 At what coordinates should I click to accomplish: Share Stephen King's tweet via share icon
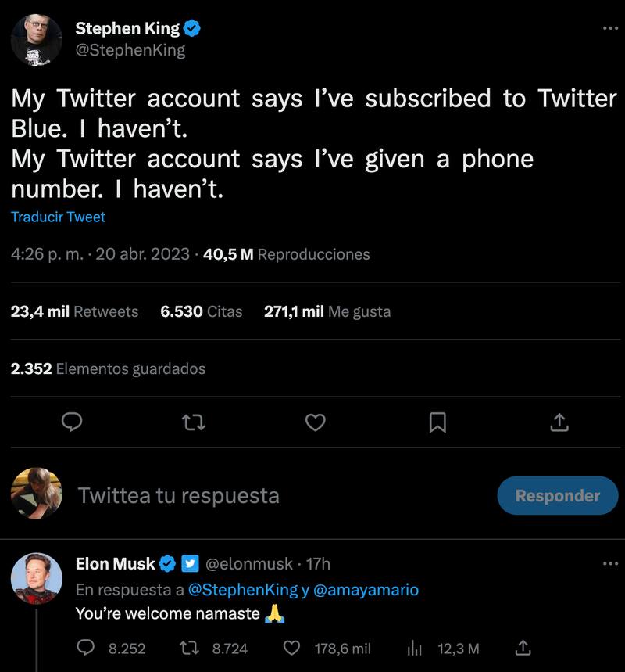coord(559,423)
